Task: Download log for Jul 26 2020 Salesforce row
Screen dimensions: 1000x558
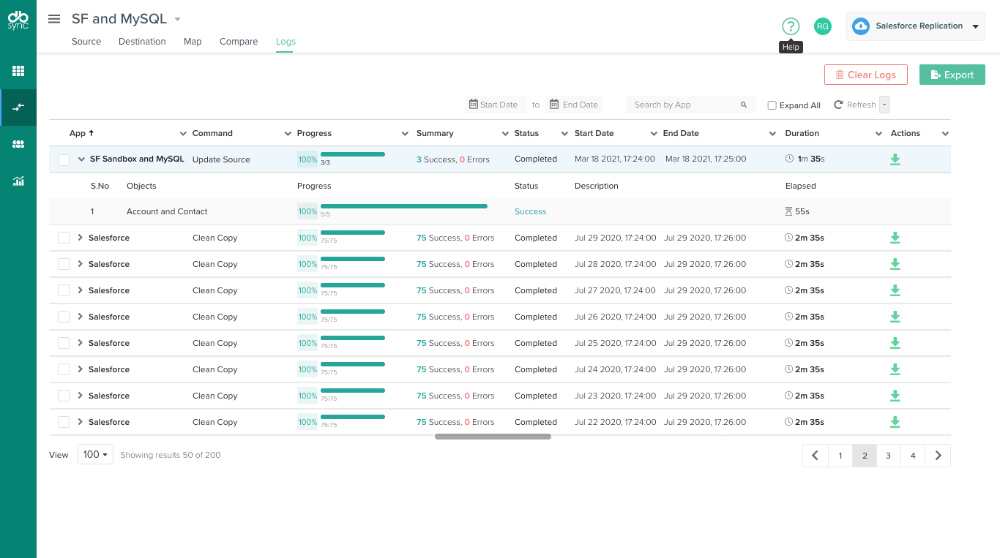Action: point(895,317)
